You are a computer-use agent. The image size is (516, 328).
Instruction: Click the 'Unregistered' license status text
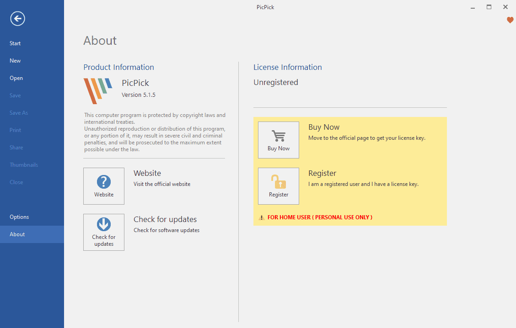[x=276, y=83]
